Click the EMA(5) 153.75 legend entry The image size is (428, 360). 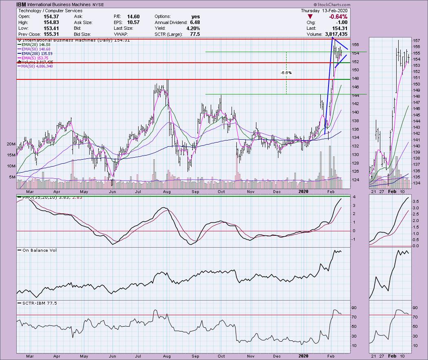pyautogui.click(x=33, y=58)
